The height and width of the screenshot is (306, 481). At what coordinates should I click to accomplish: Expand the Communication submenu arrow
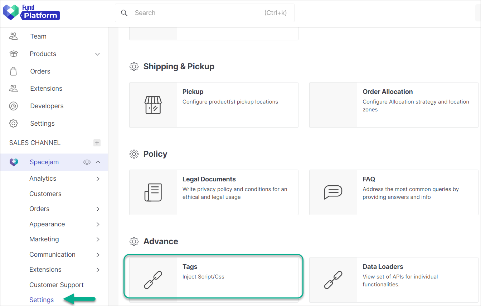(x=98, y=255)
